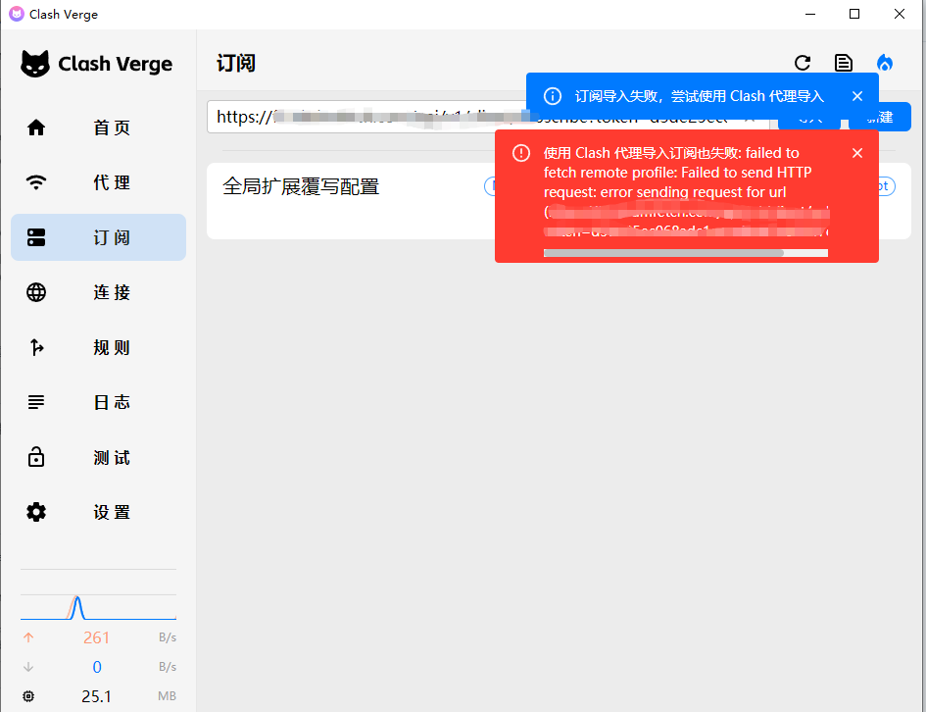Minimize the Clash Verge window
Viewport: 926px width, 712px height.
(x=810, y=14)
